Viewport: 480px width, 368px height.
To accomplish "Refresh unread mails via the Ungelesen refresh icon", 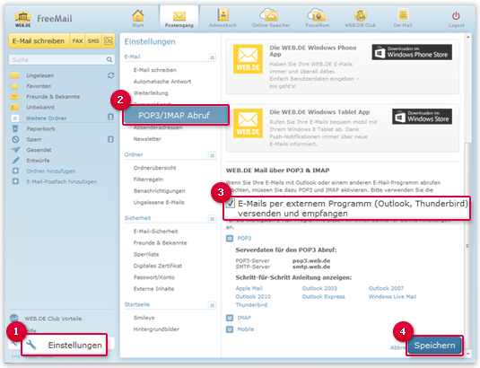I will 111,75.
